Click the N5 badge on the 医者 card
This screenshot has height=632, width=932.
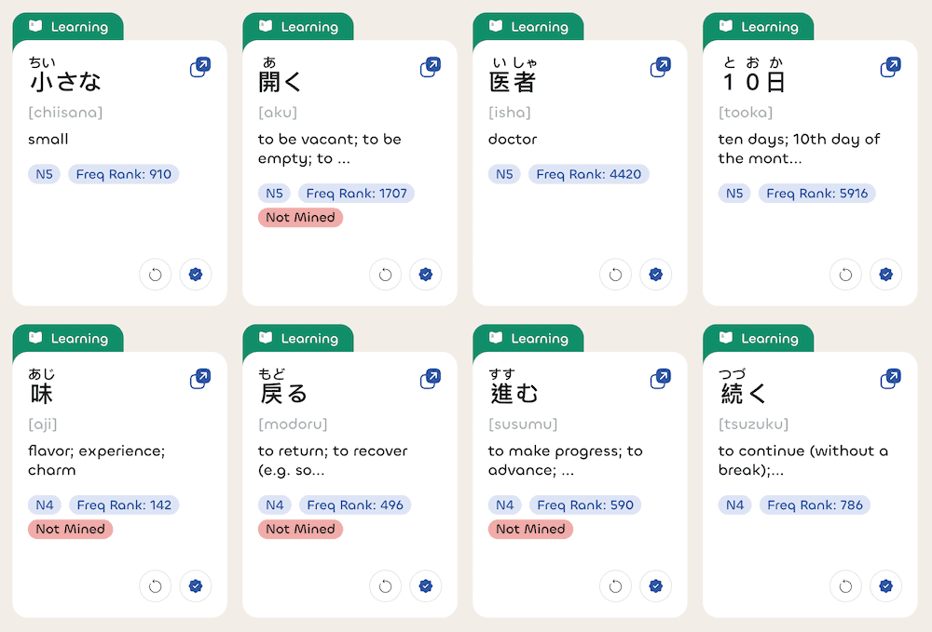tap(504, 174)
